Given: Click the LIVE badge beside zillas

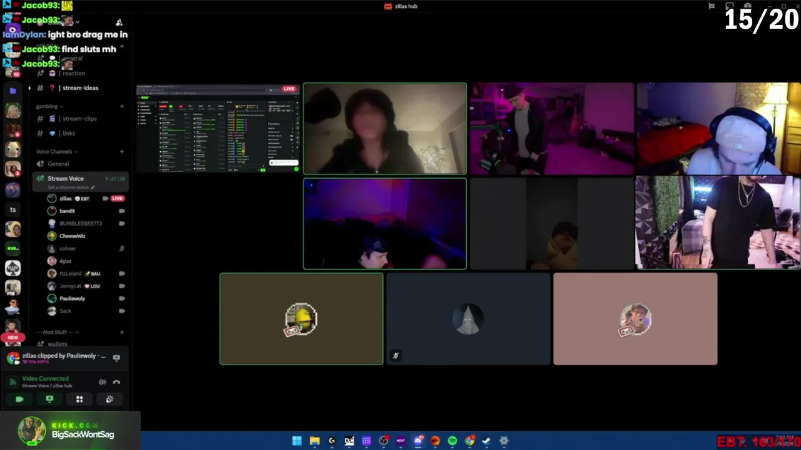Looking at the screenshot, I should click(x=117, y=198).
